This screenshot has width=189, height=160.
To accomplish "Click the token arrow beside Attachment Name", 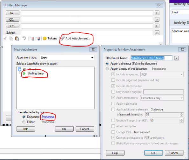I will 176,58.
